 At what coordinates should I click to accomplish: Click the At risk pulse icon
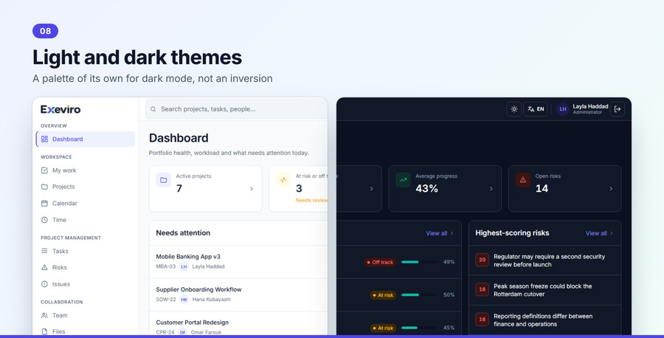(283, 180)
